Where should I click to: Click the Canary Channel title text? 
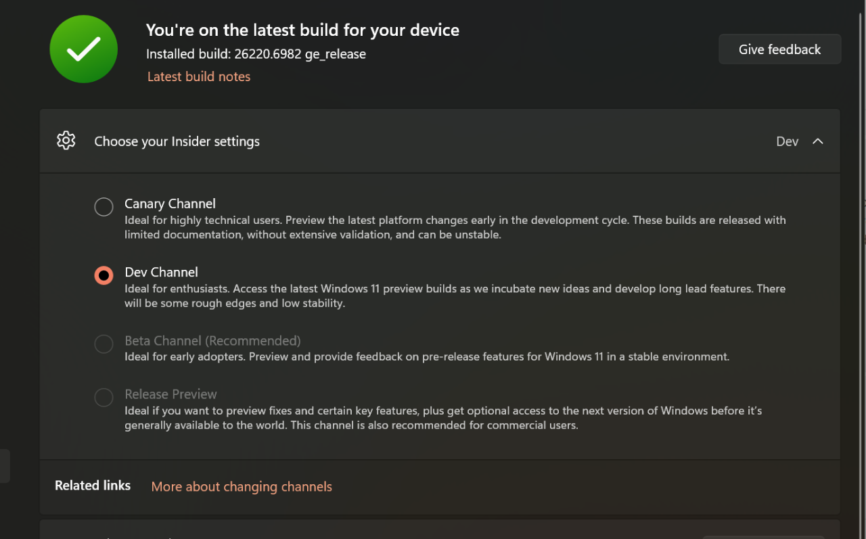[x=170, y=204]
